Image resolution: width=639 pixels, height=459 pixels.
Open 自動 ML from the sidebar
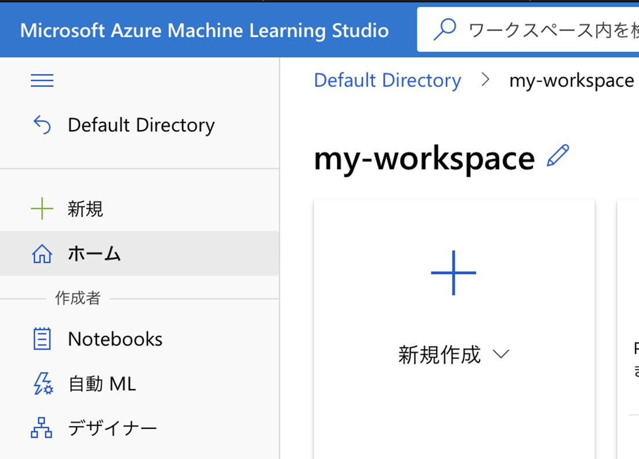click(139, 384)
